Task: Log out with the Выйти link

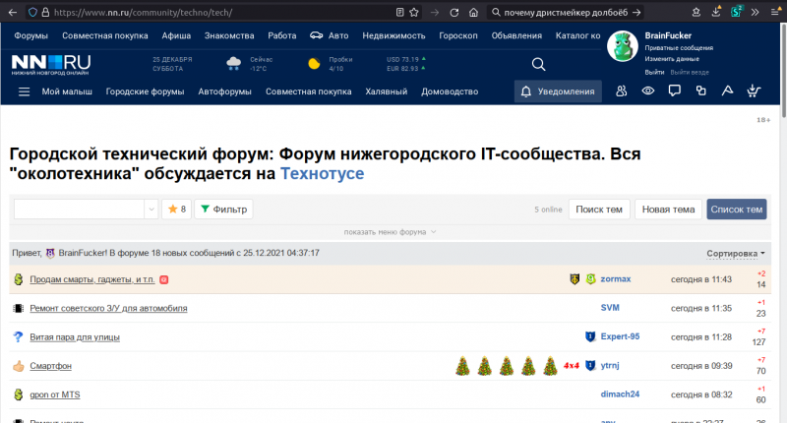Action: (654, 72)
